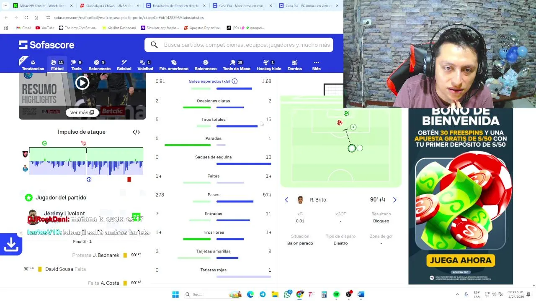Open Spotify from the taskbar
The width and height of the screenshot is (536, 301).
pyautogui.click(x=336, y=294)
